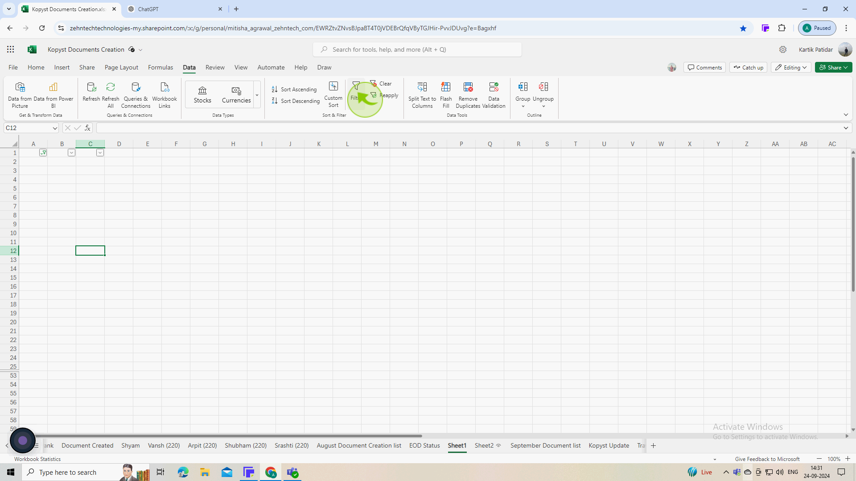Open document title dropdown chevron
Image resolution: width=856 pixels, height=481 pixels.
tap(140, 50)
